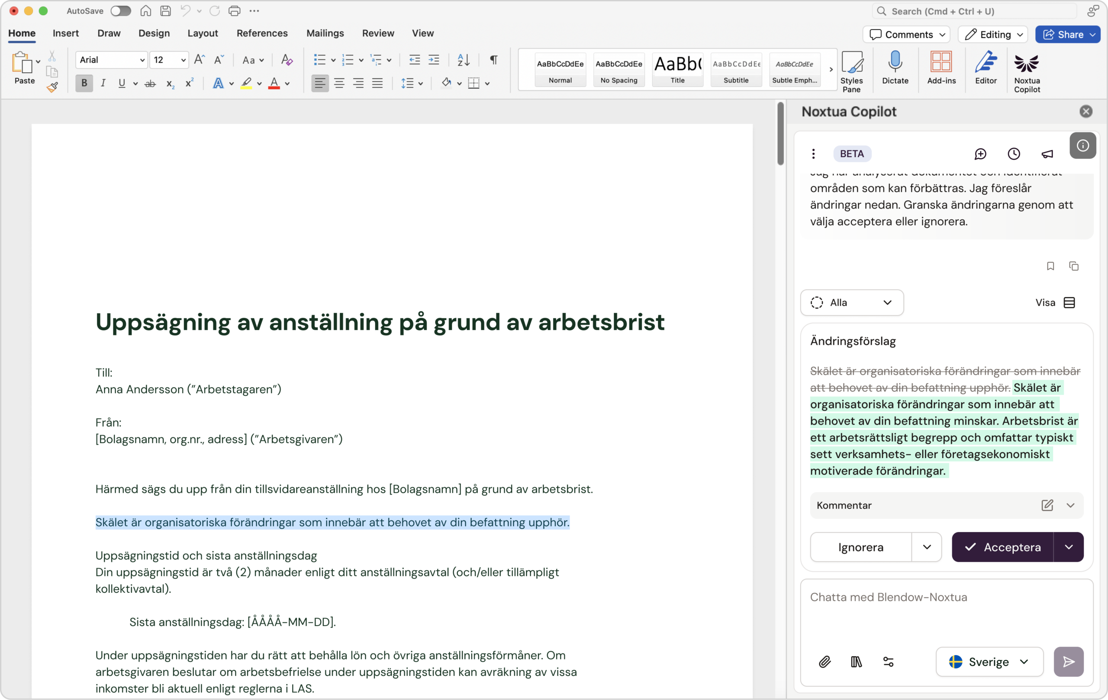Toggle Subscript formatting
This screenshot has width=1108, height=700.
click(x=170, y=83)
